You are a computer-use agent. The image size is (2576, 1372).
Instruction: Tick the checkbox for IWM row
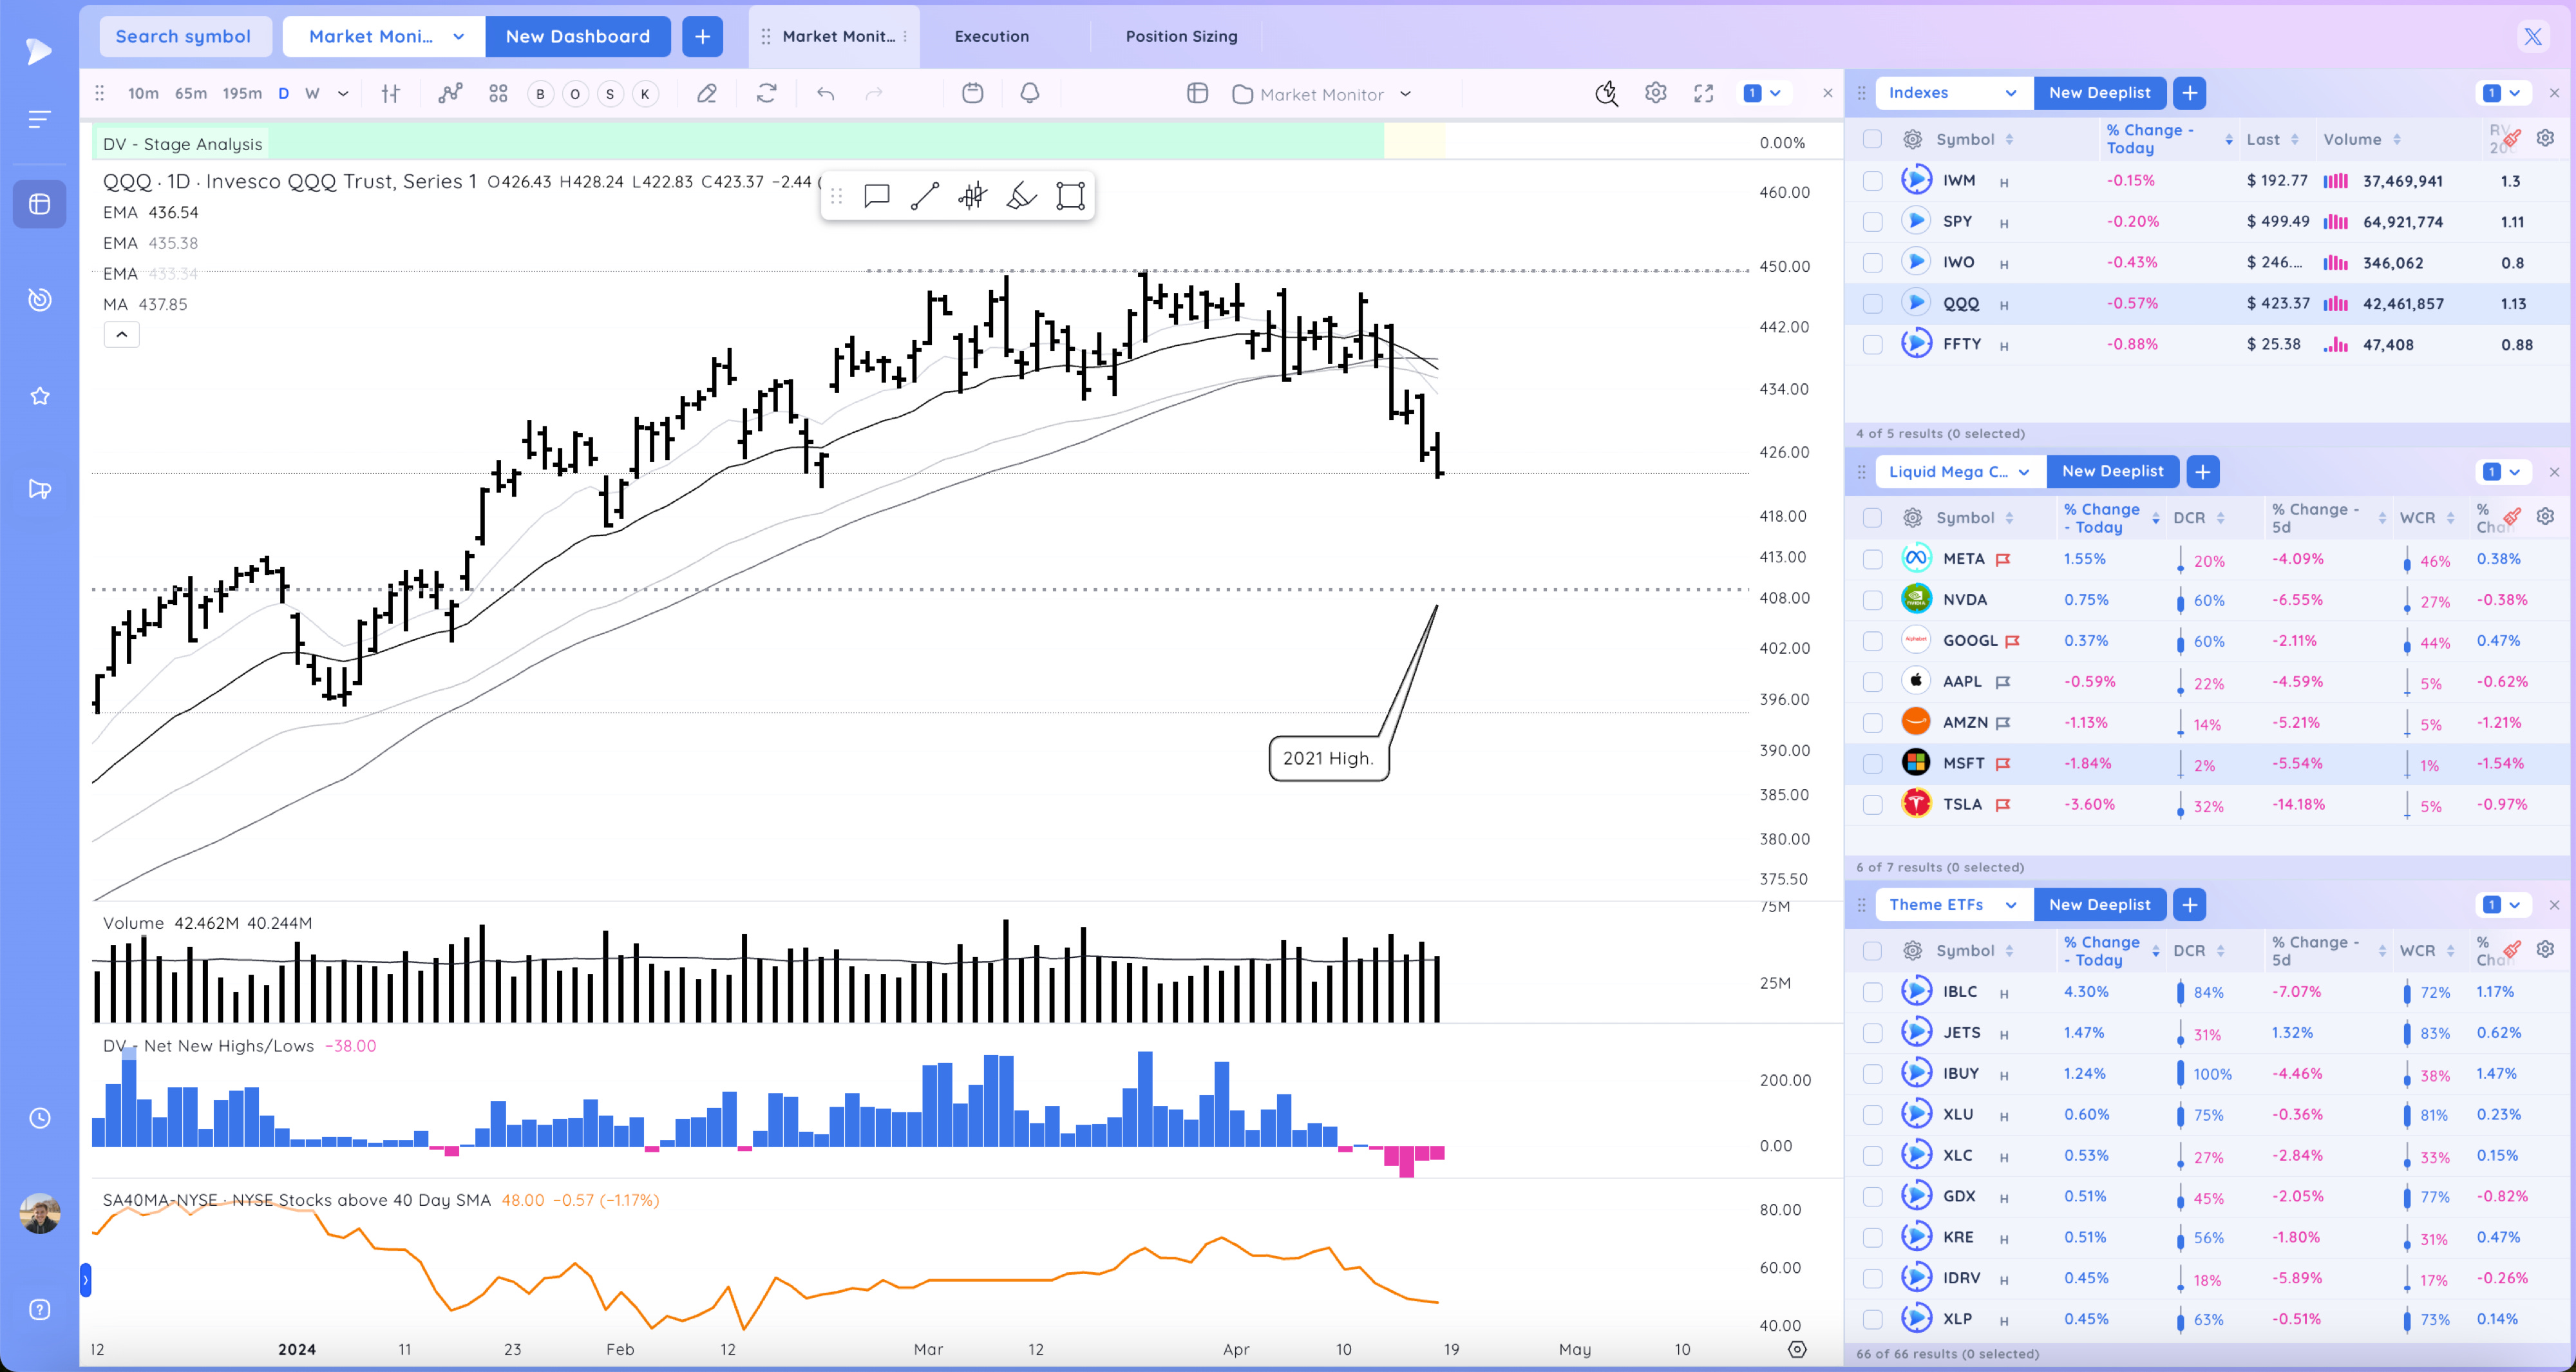coord(1872,181)
